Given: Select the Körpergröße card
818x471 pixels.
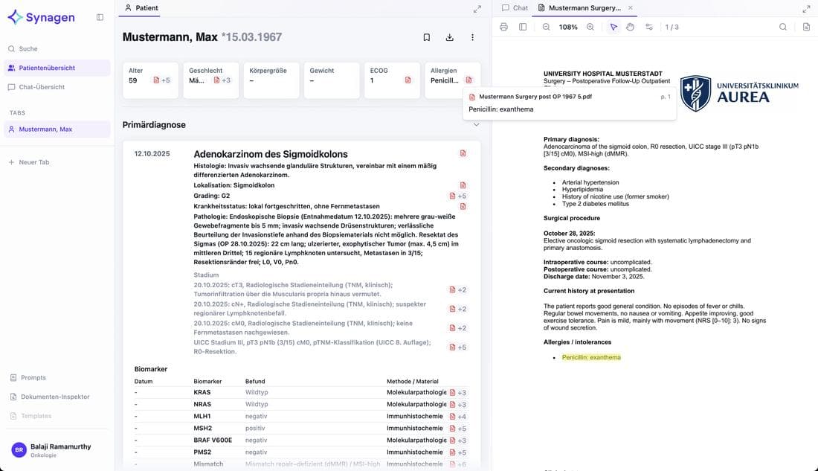Looking at the screenshot, I should [x=271, y=80].
